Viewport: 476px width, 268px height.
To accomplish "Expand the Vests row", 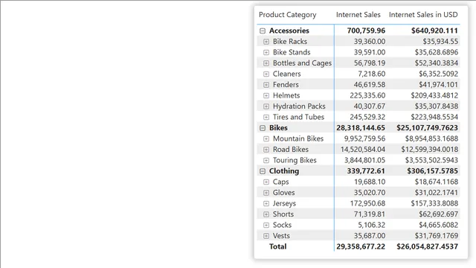I will 266,236.
